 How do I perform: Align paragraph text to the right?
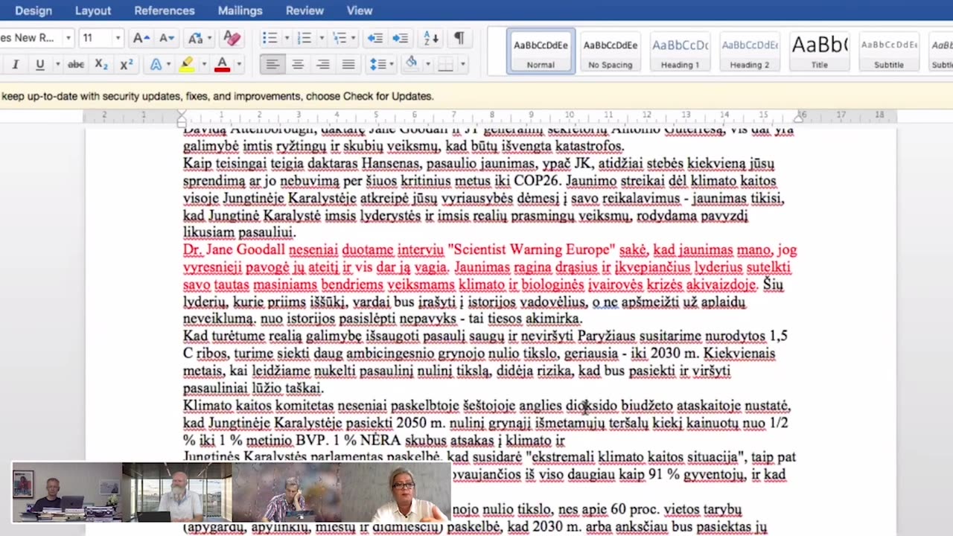(323, 65)
